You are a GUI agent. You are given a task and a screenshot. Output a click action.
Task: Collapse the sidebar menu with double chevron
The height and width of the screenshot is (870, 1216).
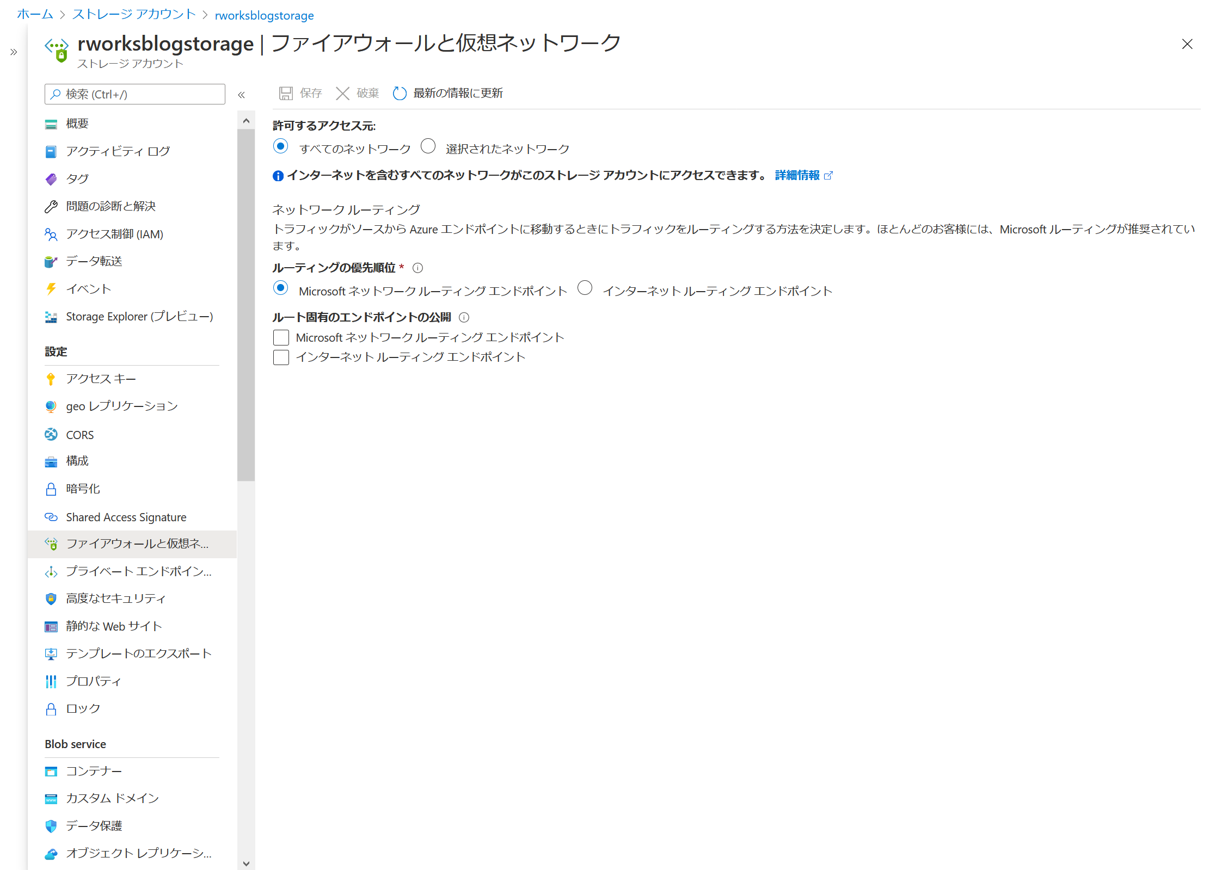tap(242, 95)
